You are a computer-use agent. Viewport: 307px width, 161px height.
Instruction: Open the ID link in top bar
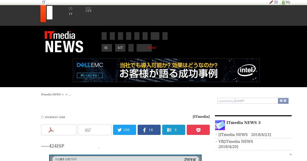(276, 2)
